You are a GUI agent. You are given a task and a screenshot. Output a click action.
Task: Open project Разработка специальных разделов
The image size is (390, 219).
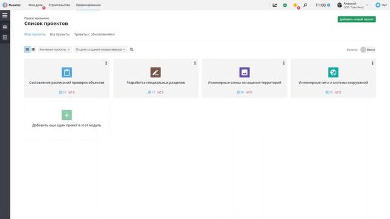click(x=155, y=83)
